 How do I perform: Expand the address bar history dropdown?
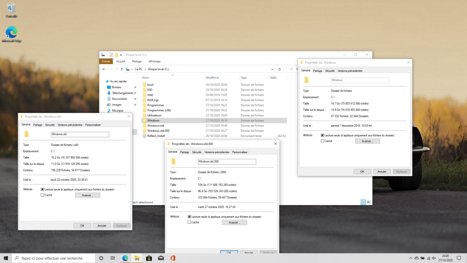point(273,69)
